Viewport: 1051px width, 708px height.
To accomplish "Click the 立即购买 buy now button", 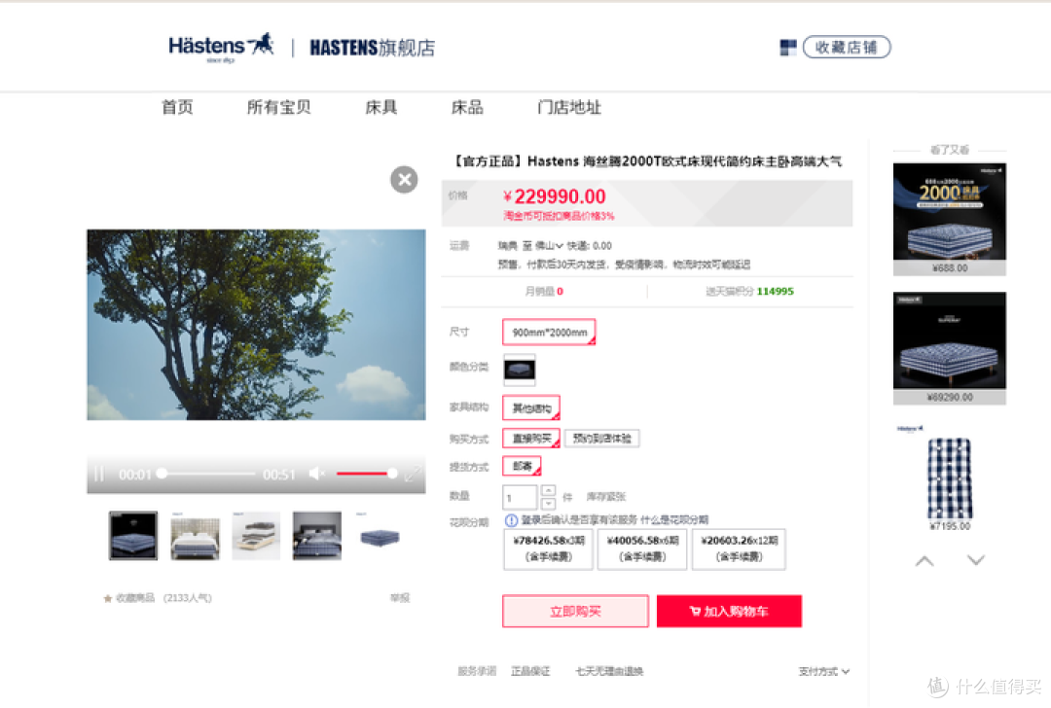I will click(575, 611).
